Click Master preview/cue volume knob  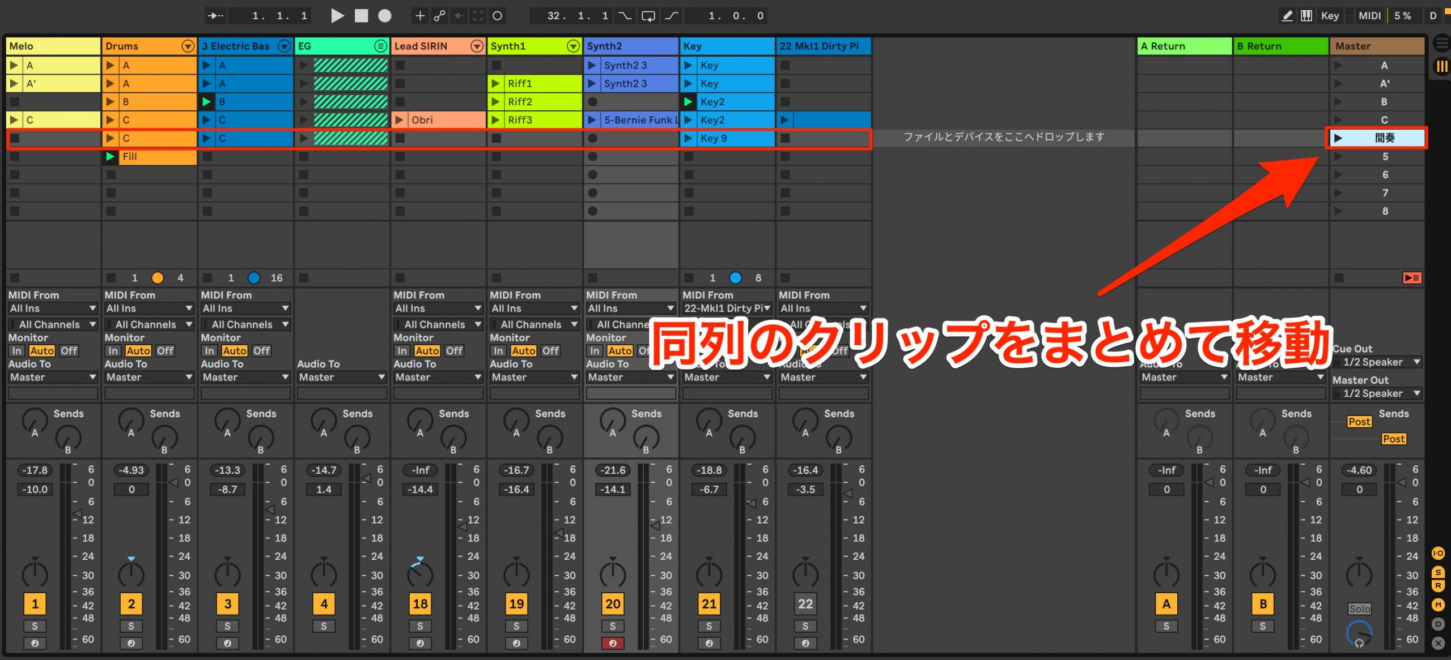(x=1359, y=634)
